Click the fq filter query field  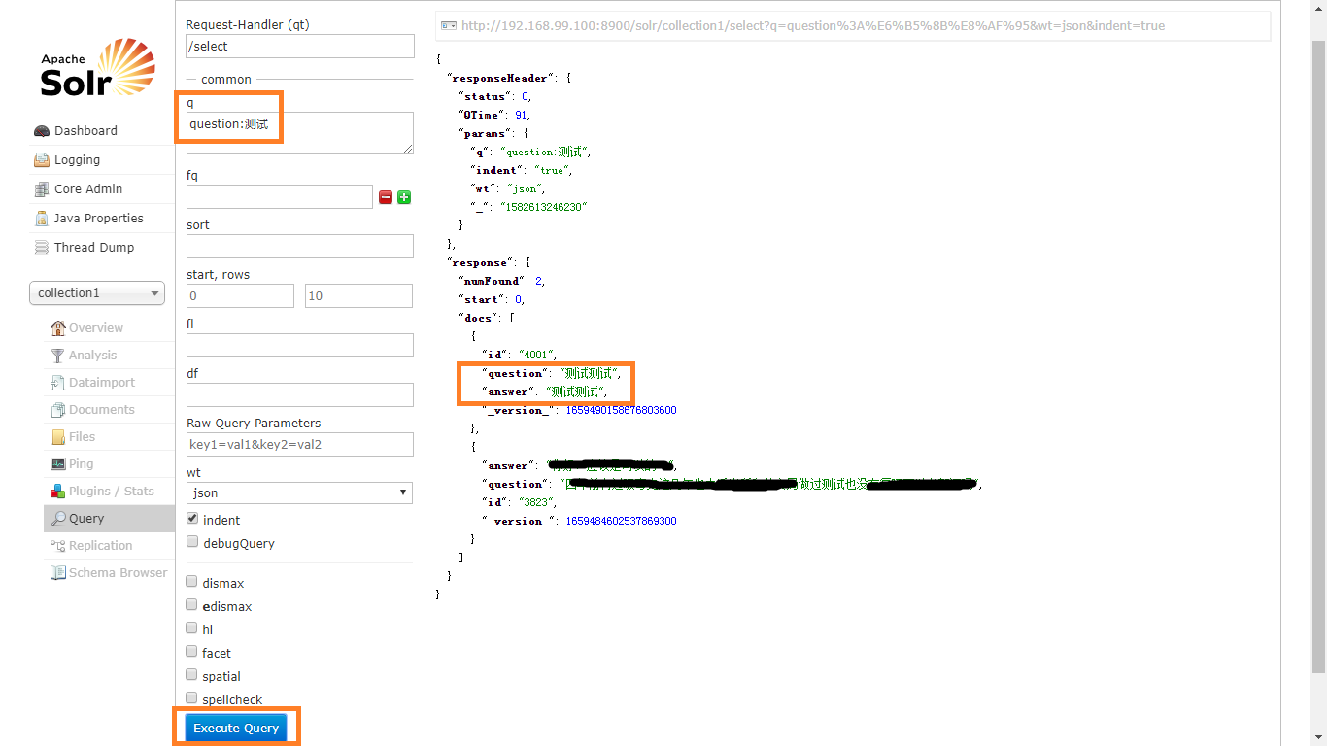280,196
